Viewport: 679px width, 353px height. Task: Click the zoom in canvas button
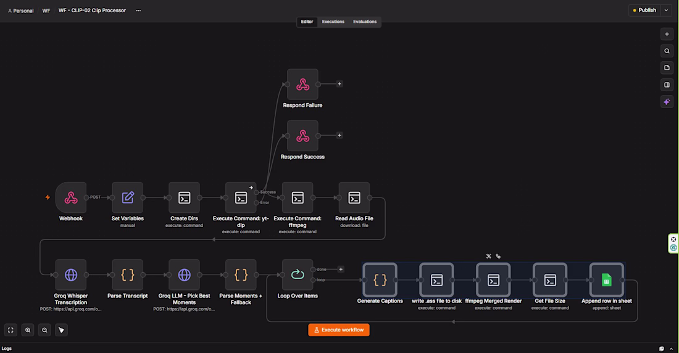[28, 330]
